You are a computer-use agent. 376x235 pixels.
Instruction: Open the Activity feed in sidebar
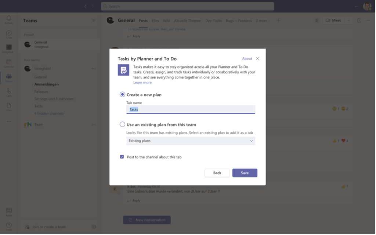click(x=9, y=19)
